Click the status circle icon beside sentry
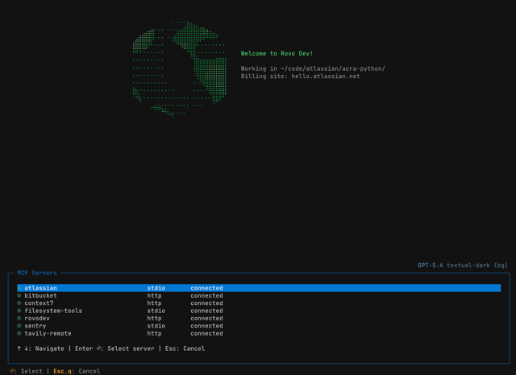The width and height of the screenshot is (516, 375). [x=19, y=326]
